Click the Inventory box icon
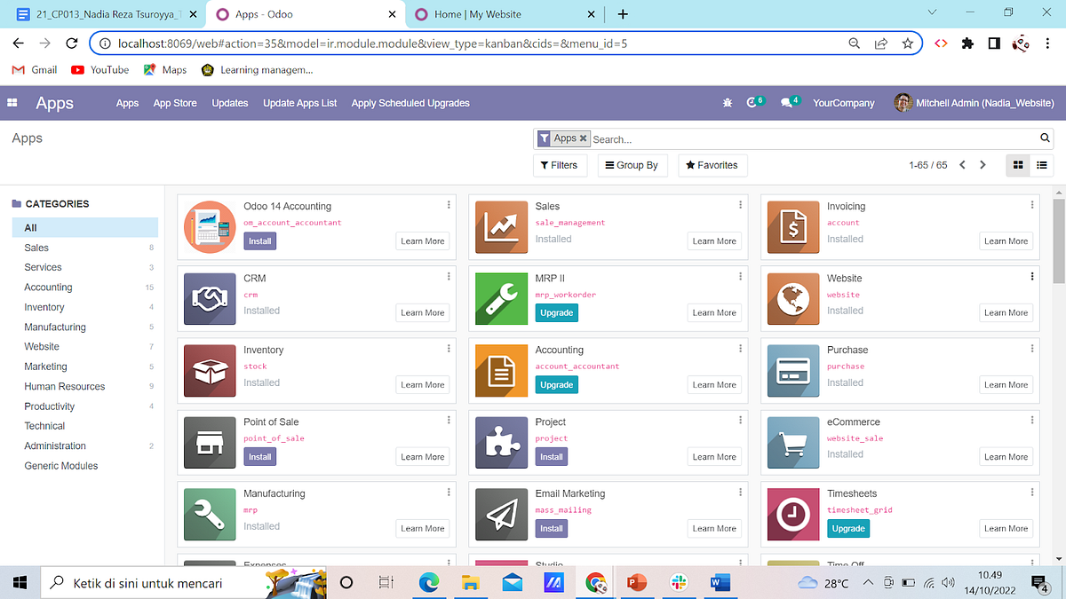1066x599 pixels. (x=210, y=371)
